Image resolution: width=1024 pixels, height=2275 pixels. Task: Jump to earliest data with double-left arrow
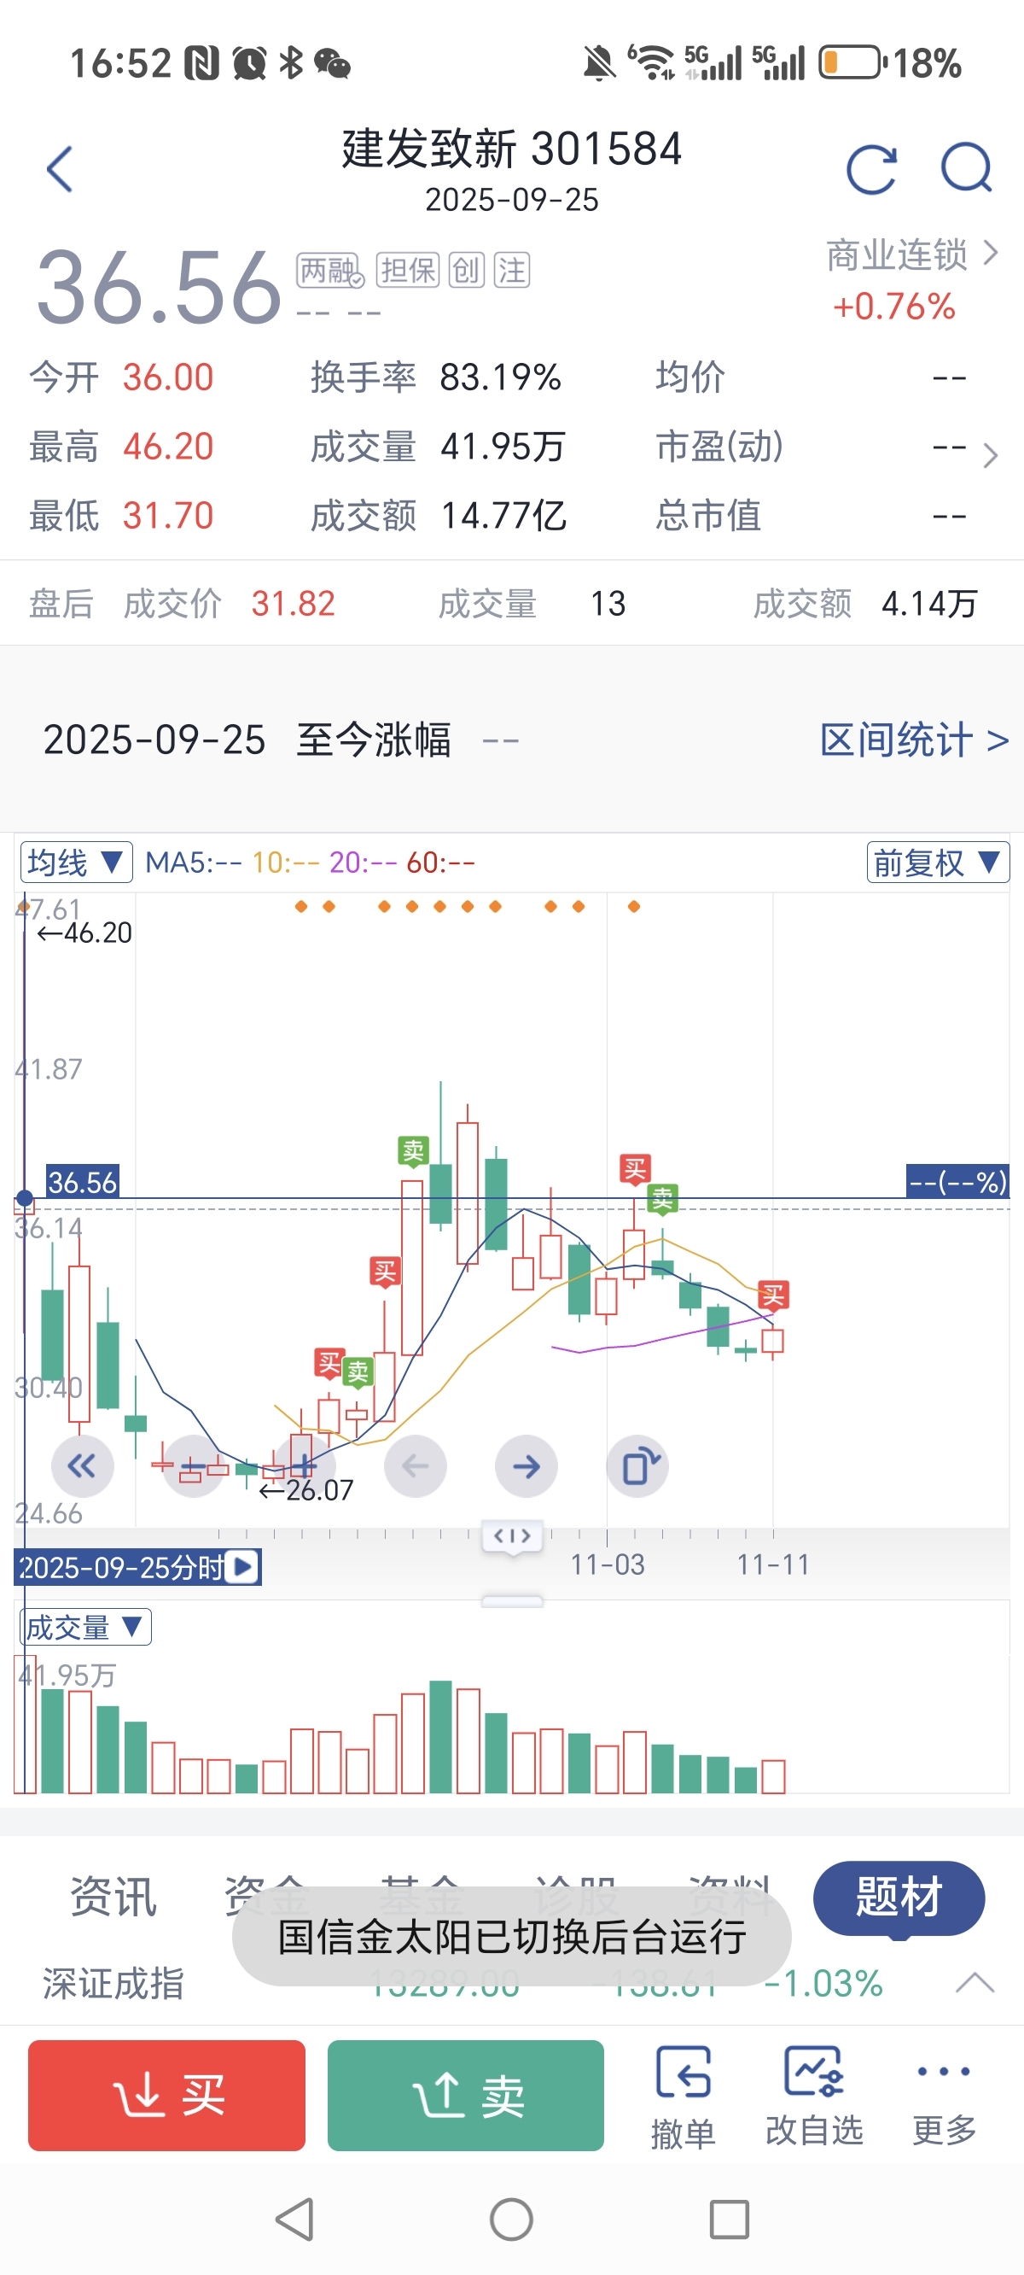tap(82, 1466)
